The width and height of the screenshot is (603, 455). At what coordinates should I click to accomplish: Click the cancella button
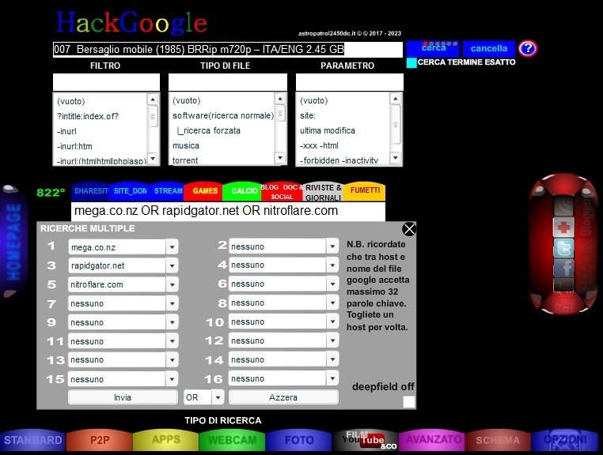tap(489, 48)
